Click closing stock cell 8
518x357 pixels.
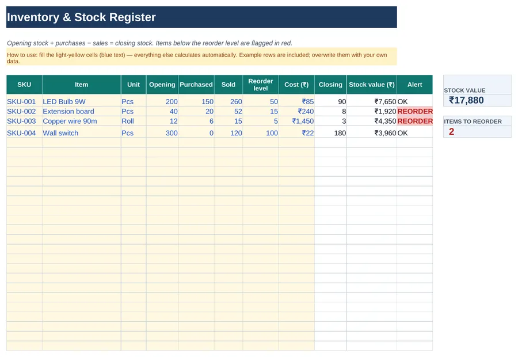330,111
